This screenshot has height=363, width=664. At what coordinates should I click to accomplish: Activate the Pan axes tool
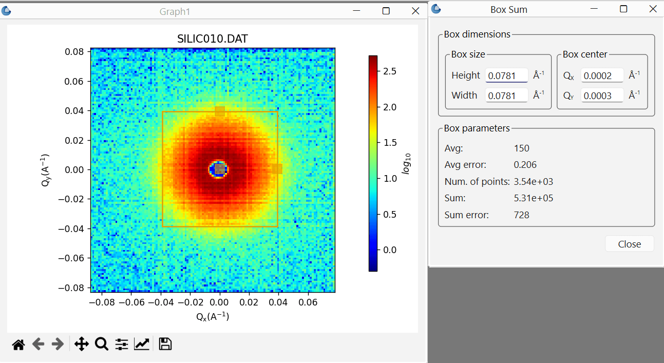pyautogui.click(x=82, y=344)
